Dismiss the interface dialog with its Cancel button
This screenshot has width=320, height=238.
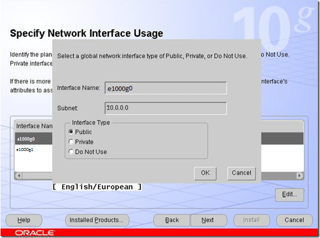point(242,174)
